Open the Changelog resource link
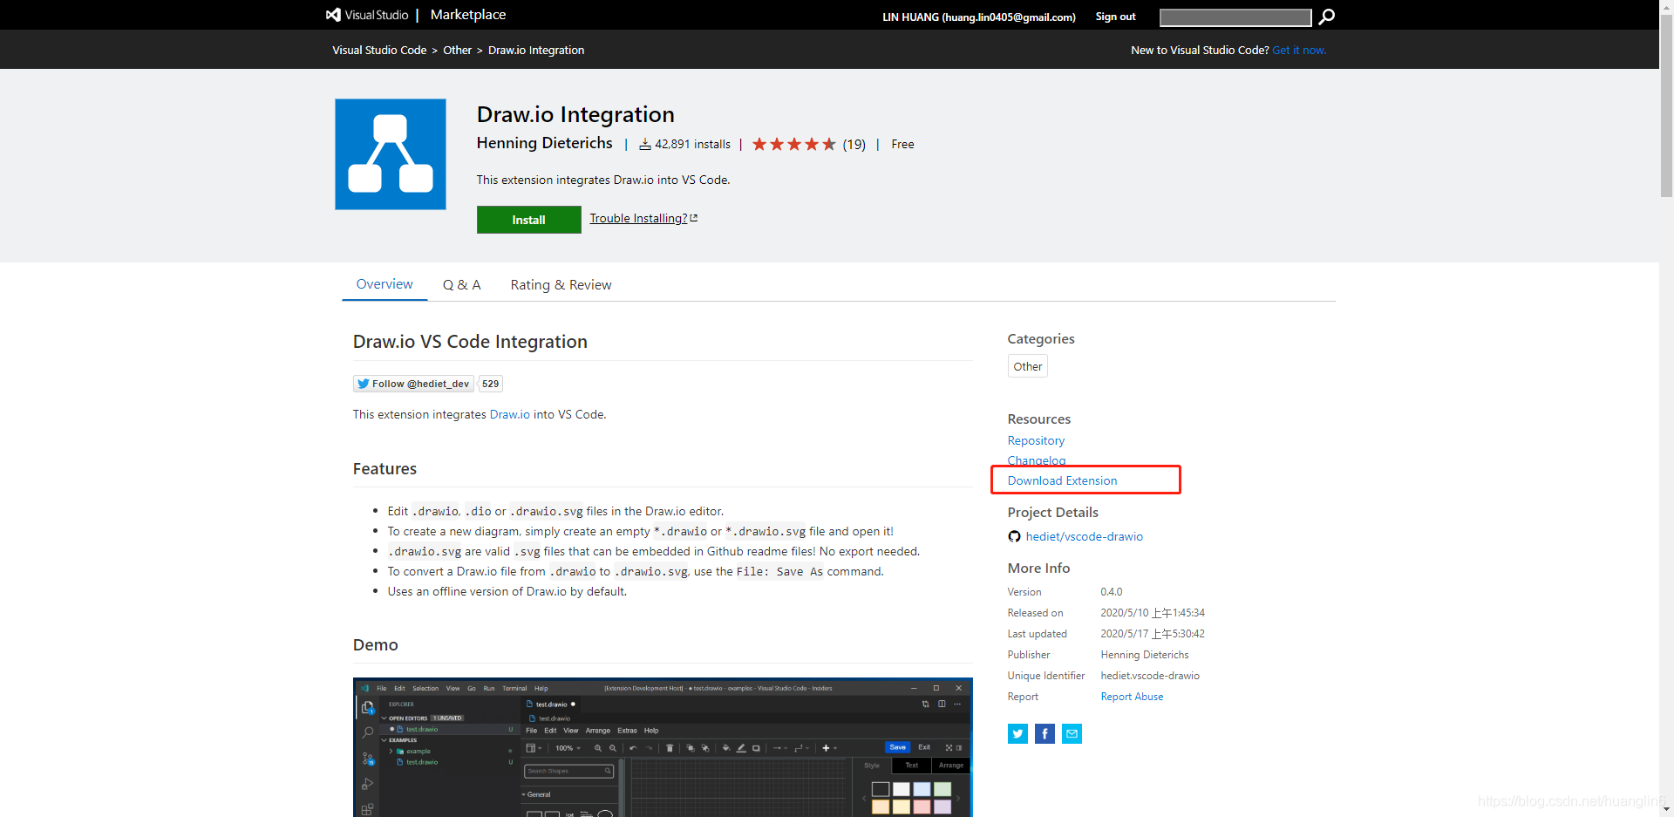This screenshot has width=1674, height=817. 1037,460
